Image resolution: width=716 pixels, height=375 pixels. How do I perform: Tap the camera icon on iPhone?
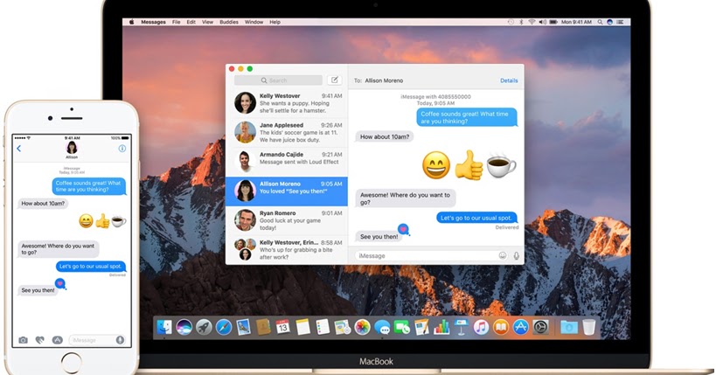(x=23, y=340)
